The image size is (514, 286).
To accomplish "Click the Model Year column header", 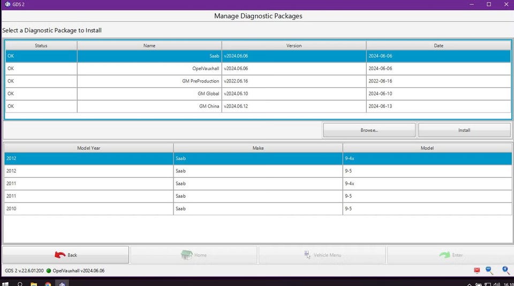I will click(88, 148).
